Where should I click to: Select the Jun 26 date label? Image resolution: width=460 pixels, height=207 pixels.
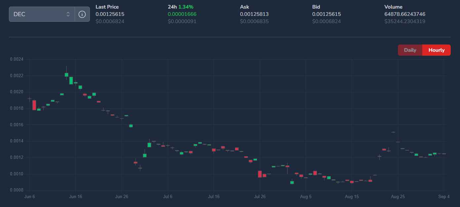click(122, 197)
